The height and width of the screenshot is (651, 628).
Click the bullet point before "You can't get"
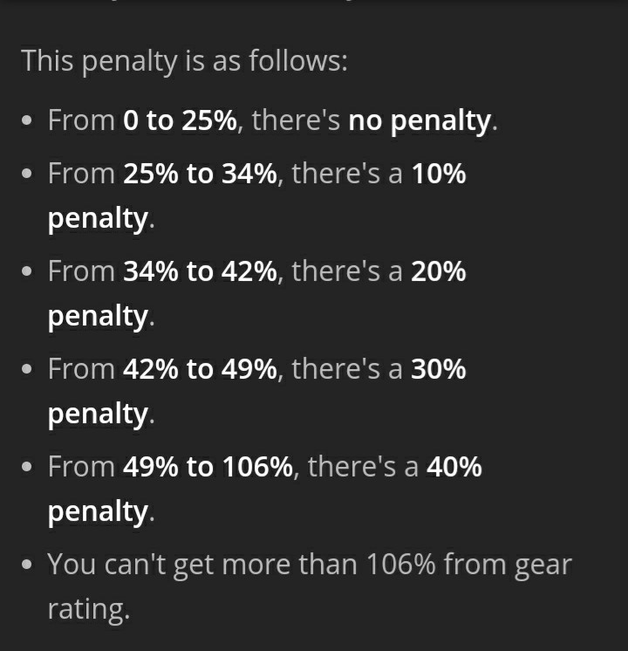(30, 566)
